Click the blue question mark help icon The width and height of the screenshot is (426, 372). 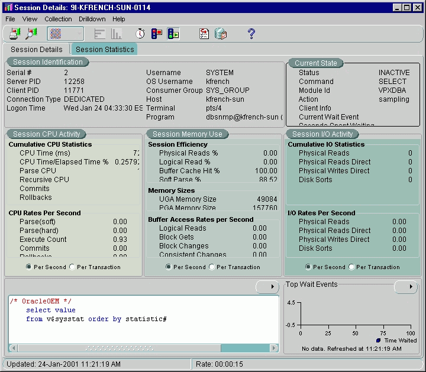[251, 34]
